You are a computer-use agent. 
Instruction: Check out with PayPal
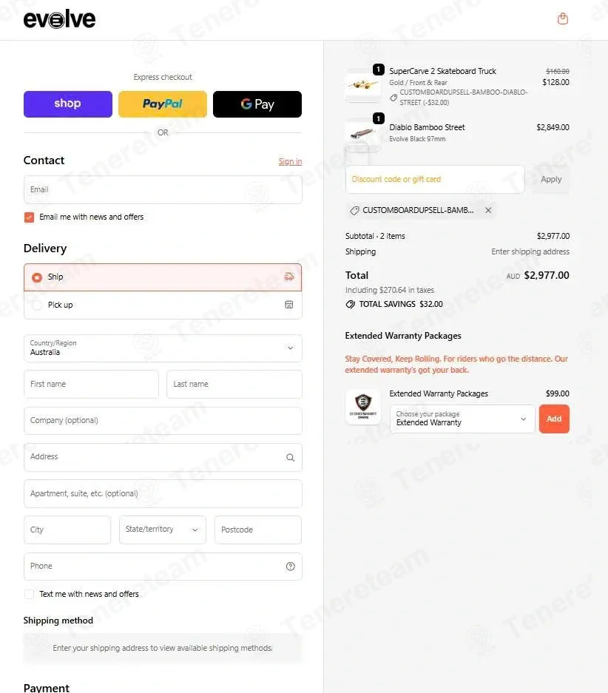(x=163, y=104)
